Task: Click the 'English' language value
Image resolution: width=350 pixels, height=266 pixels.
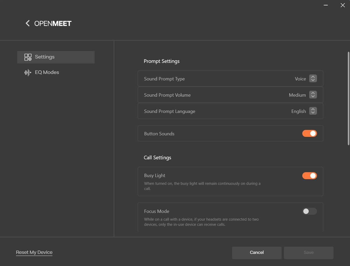Action: (299, 111)
